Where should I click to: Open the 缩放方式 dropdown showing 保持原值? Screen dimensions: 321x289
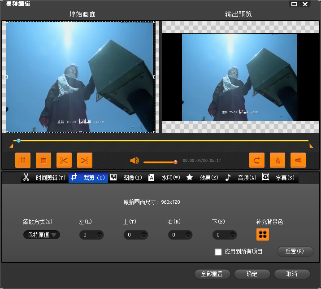point(42,235)
